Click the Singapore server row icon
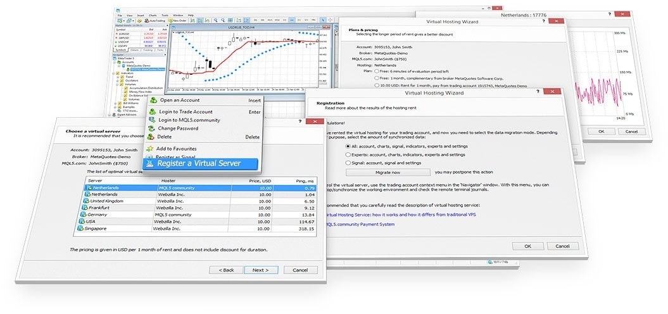 [80, 229]
